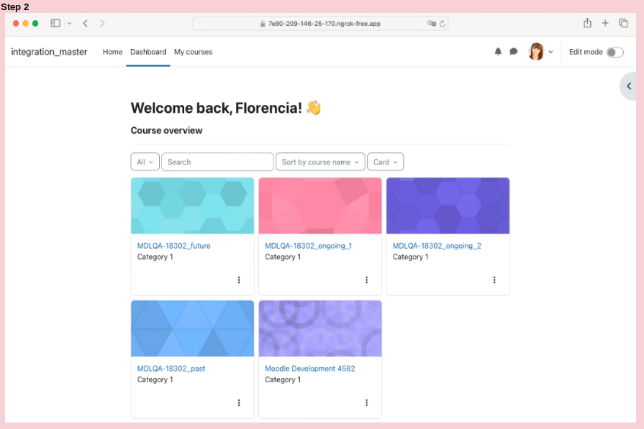This screenshot has width=644, height=429.
Task: Open Moodle Development 4582 course link
Action: (x=310, y=369)
